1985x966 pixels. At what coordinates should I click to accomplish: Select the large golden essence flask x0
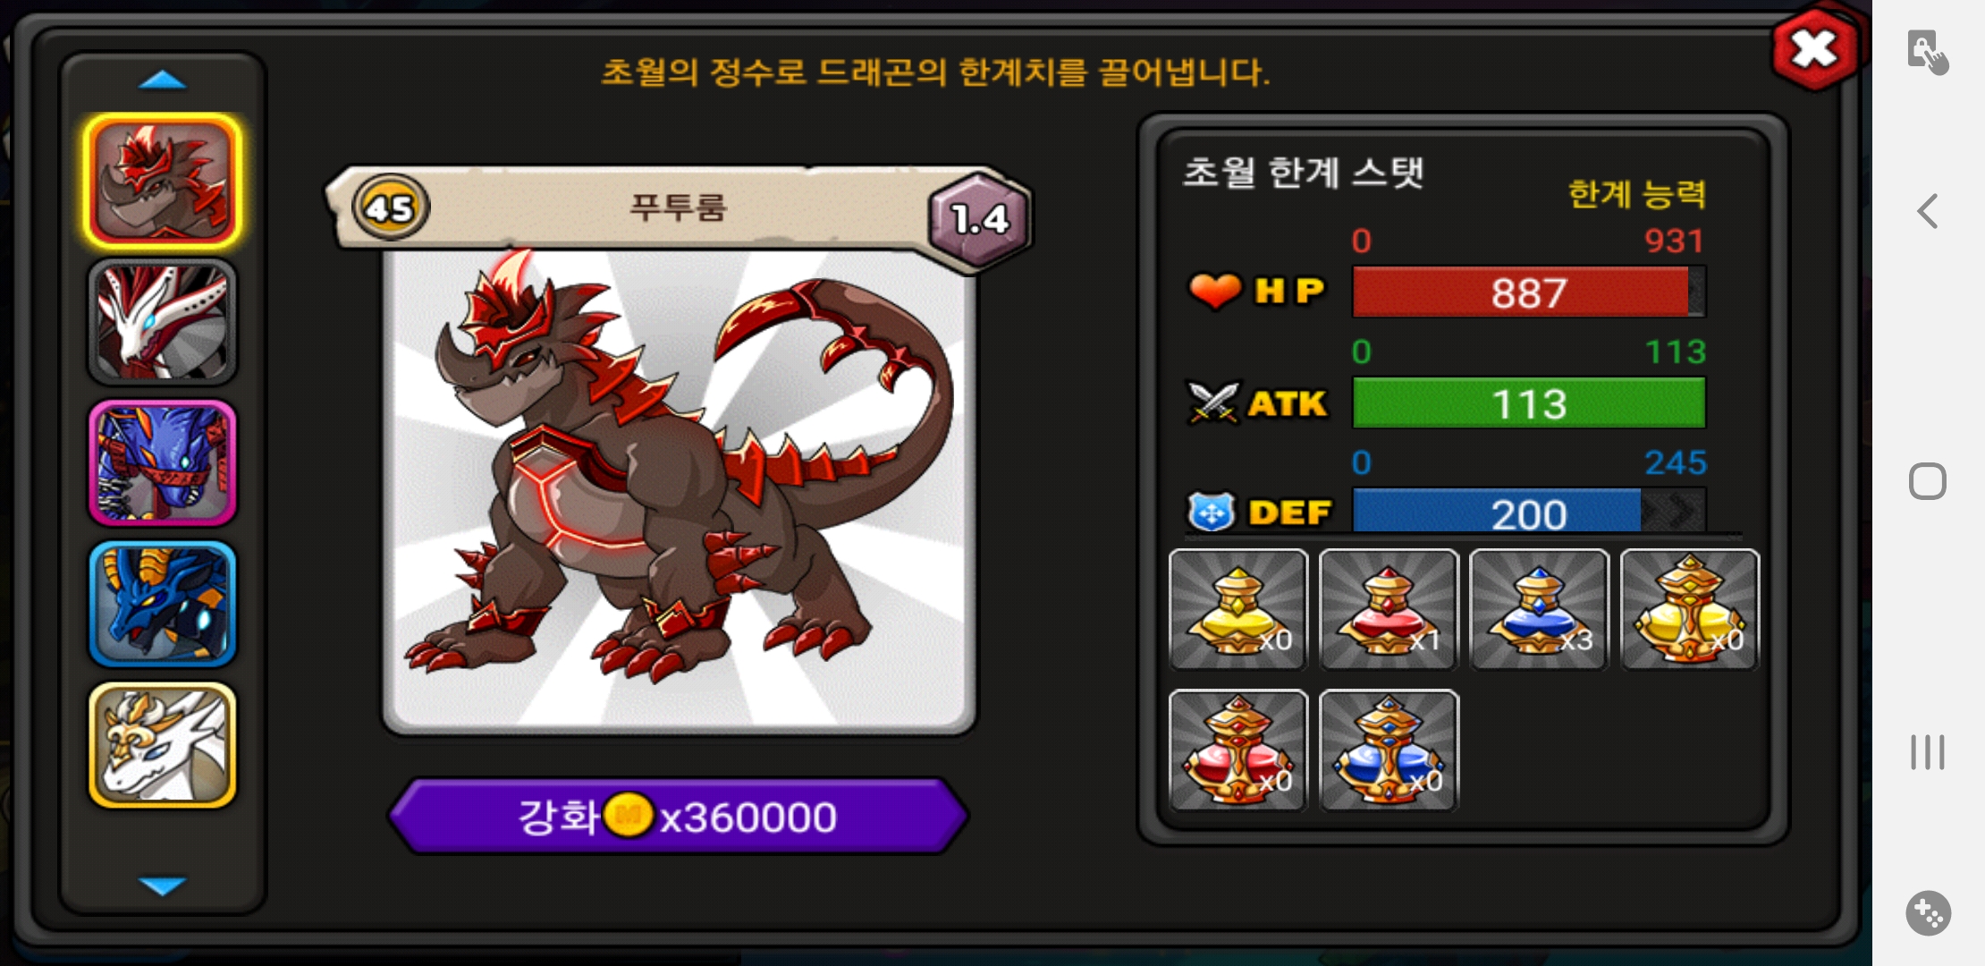1689,609
